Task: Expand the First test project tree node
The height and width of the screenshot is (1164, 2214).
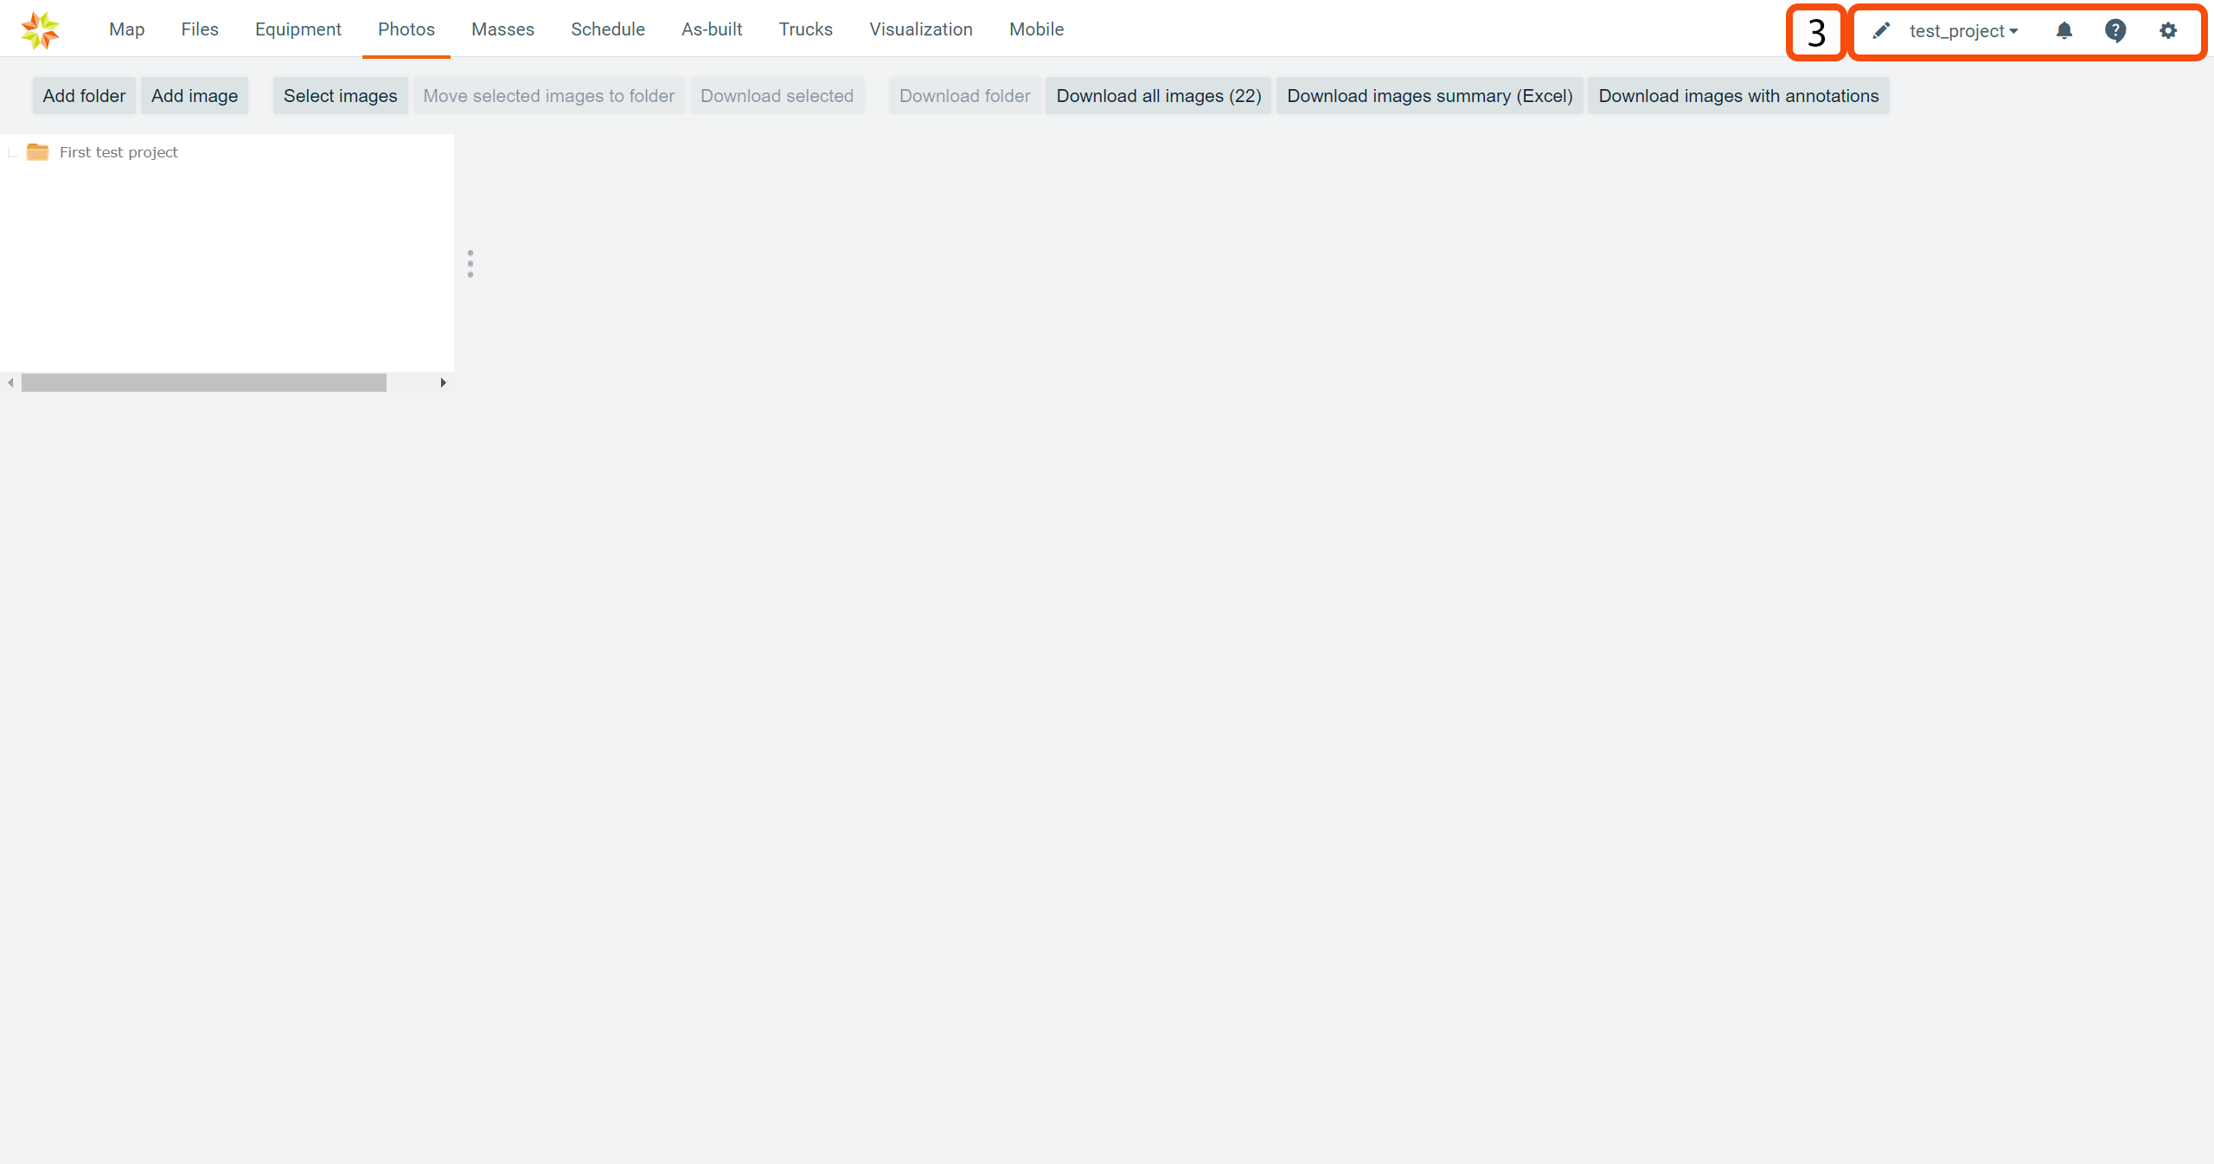Action: [13, 153]
